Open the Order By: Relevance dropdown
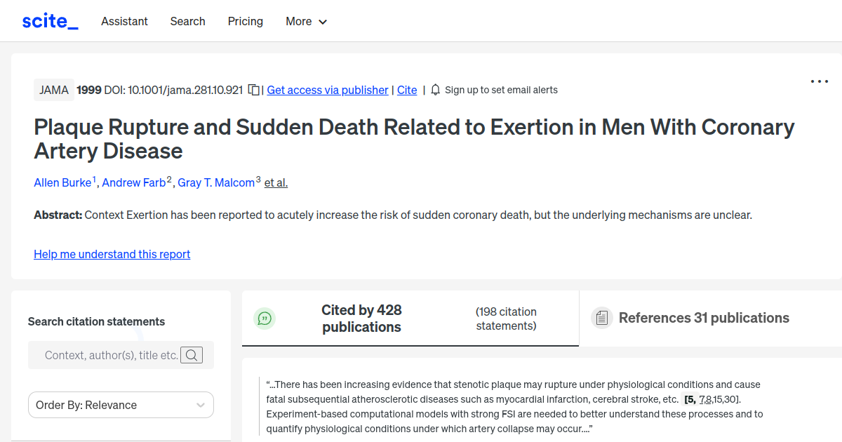842x442 pixels. (121, 405)
